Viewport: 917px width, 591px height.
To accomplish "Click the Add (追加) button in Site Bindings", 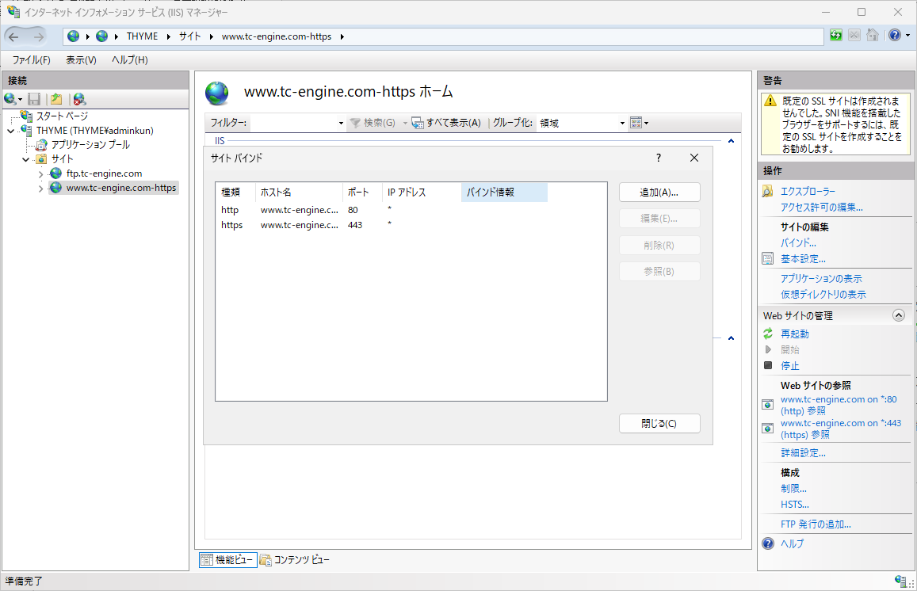I will [x=659, y=193].
